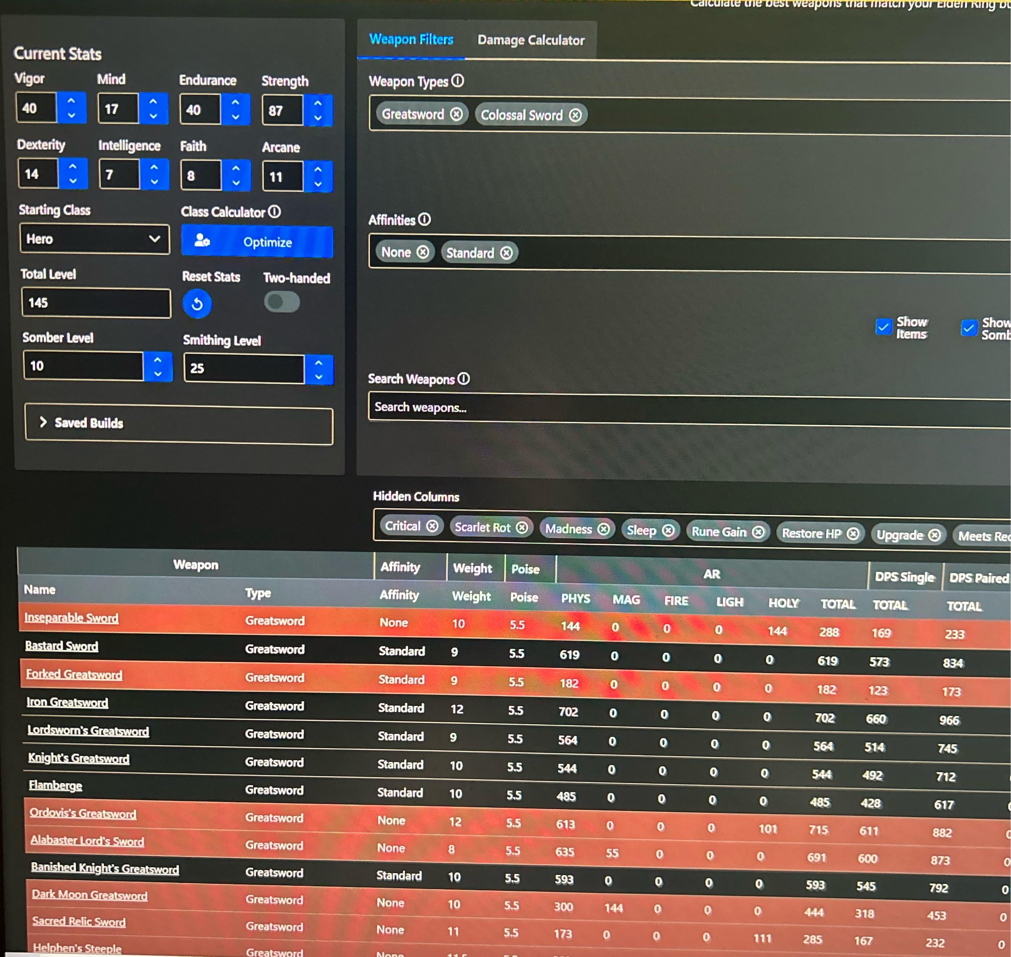Click the Weapon Types info icon
Viewport: 1011px width, 957px height.
point(458,81)
